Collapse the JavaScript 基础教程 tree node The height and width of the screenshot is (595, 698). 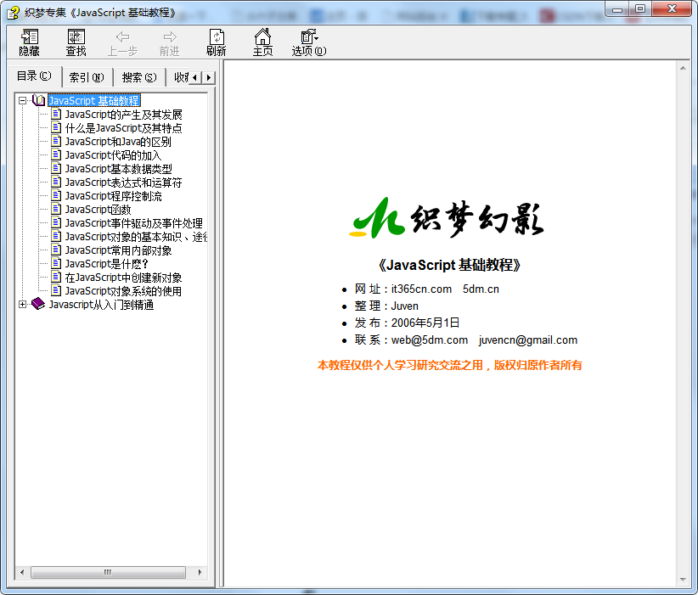[23, 101]
